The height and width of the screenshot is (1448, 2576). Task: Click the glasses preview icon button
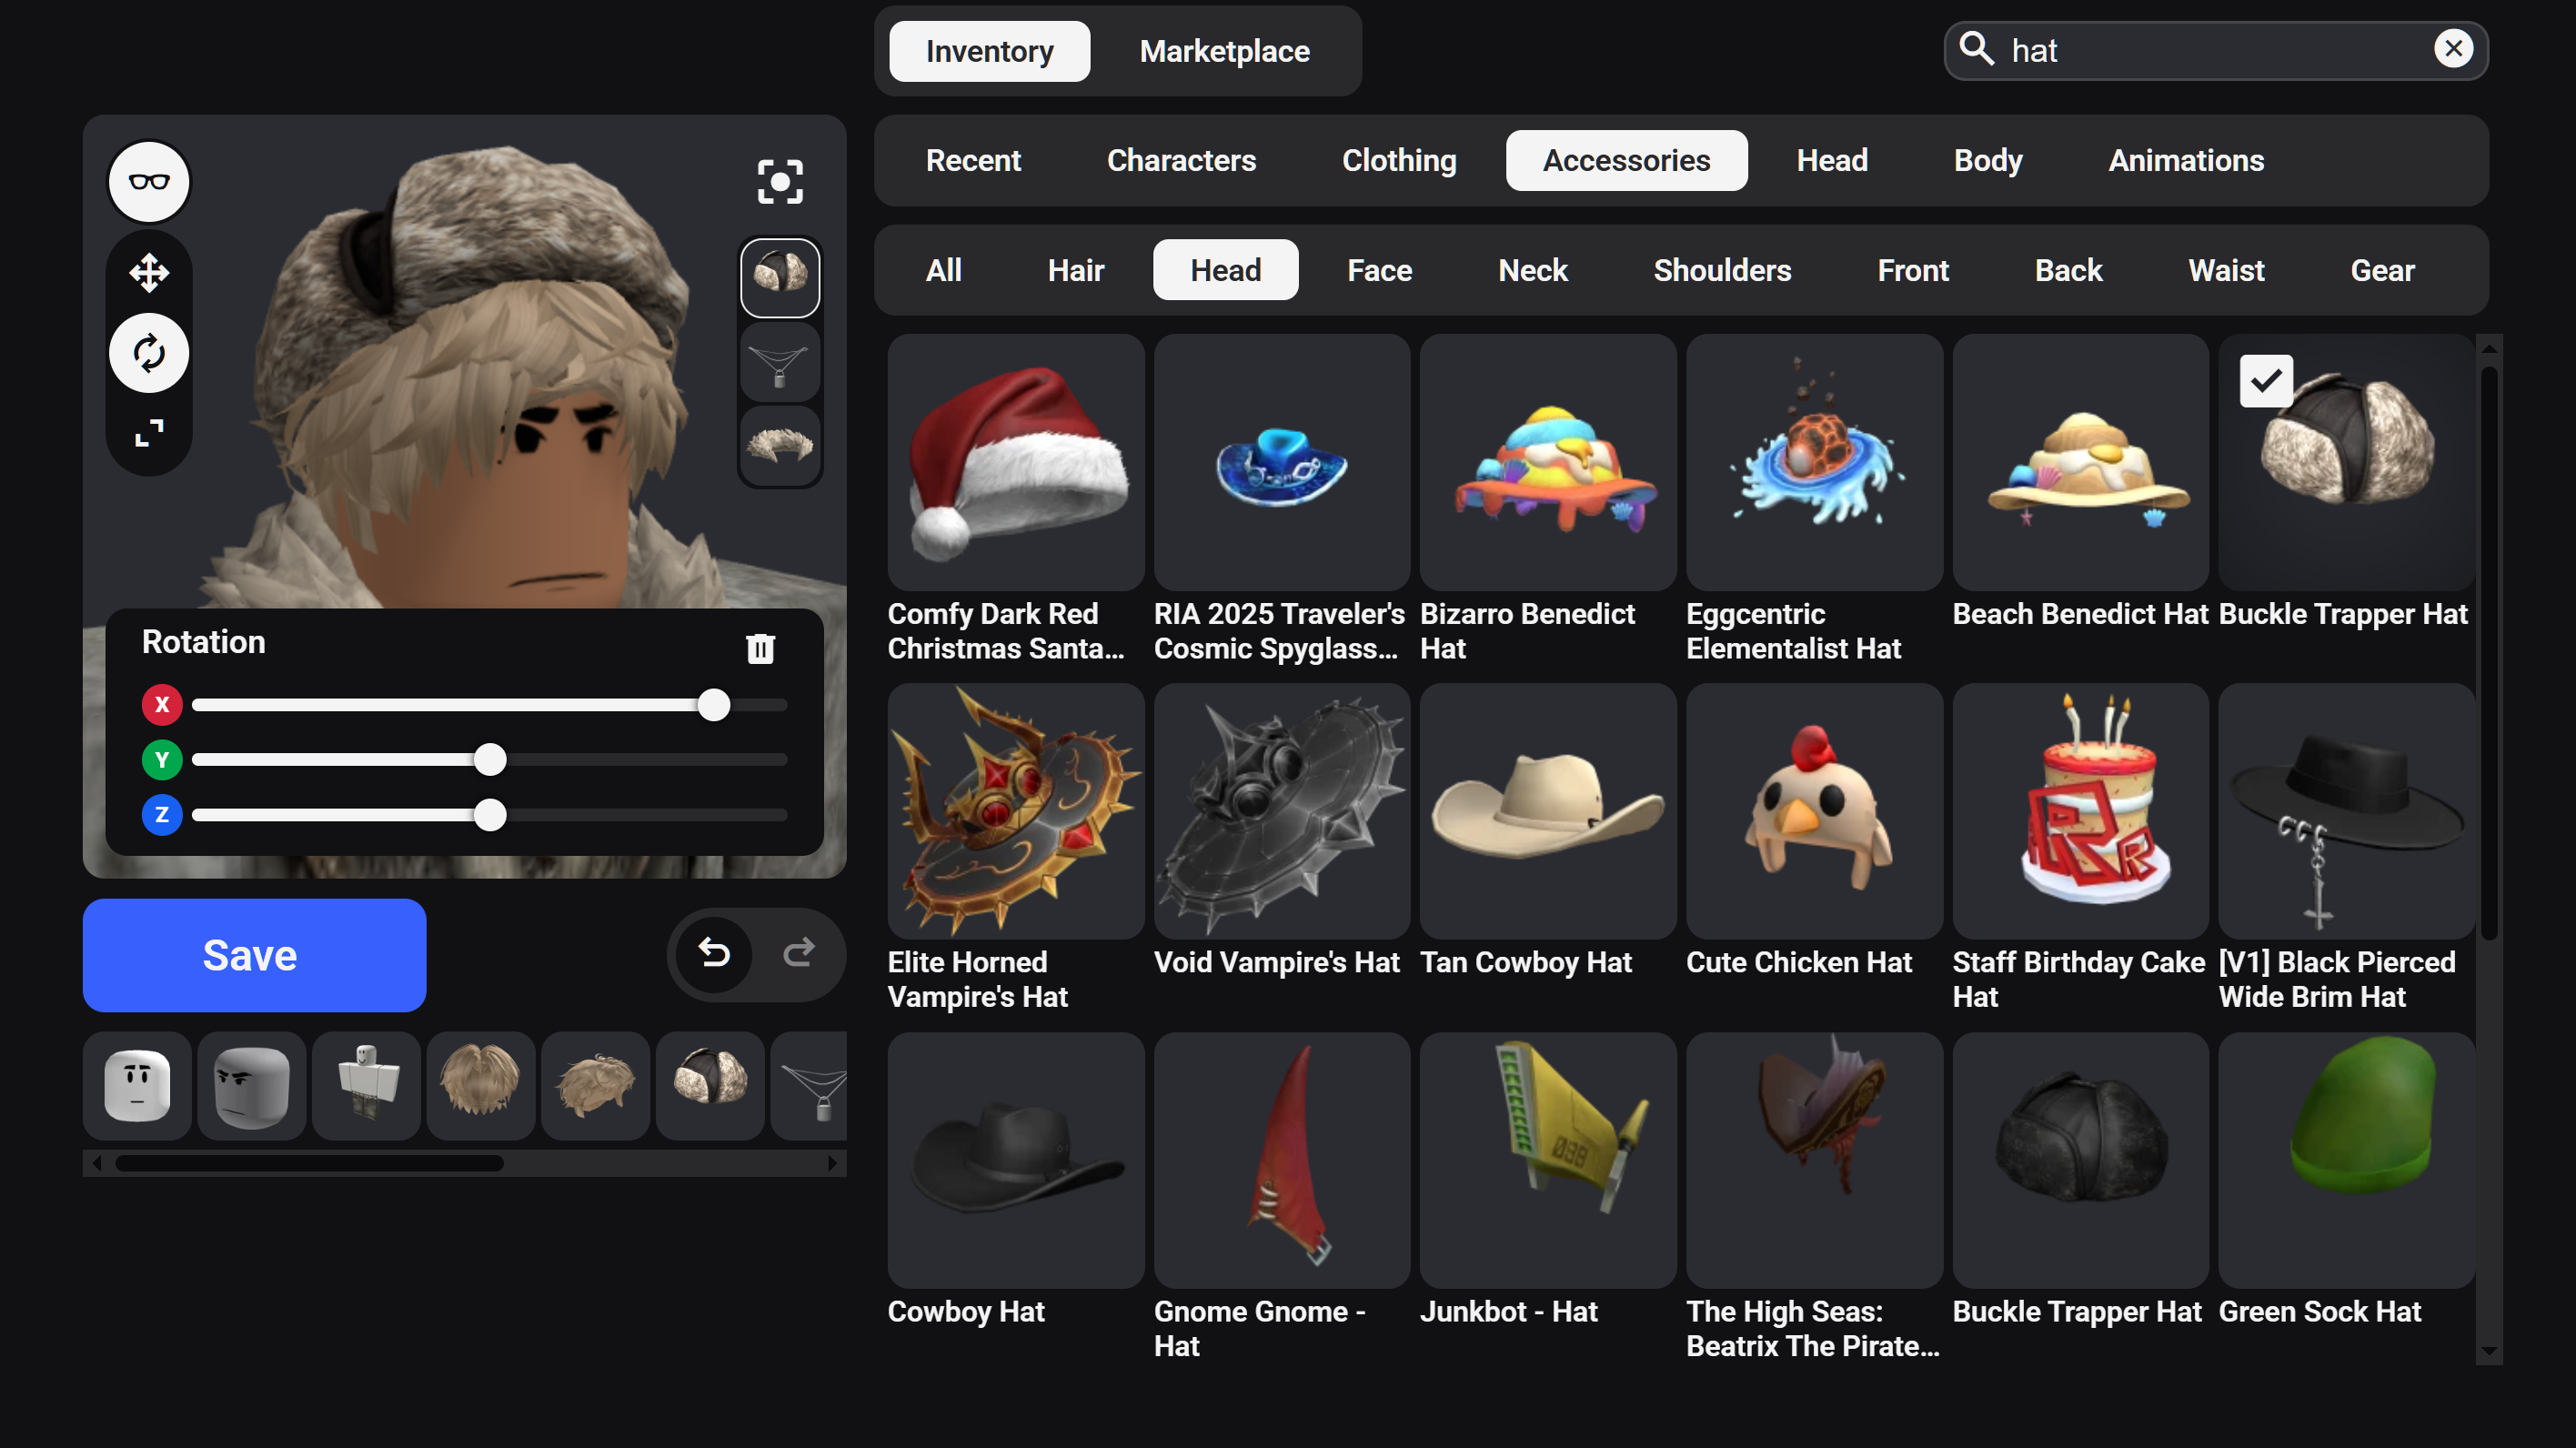pyautogui.click(x=149, y=182)
